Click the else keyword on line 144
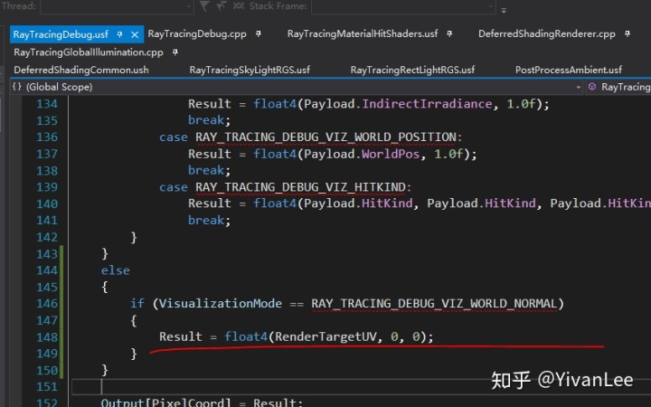 coord(116,270)
